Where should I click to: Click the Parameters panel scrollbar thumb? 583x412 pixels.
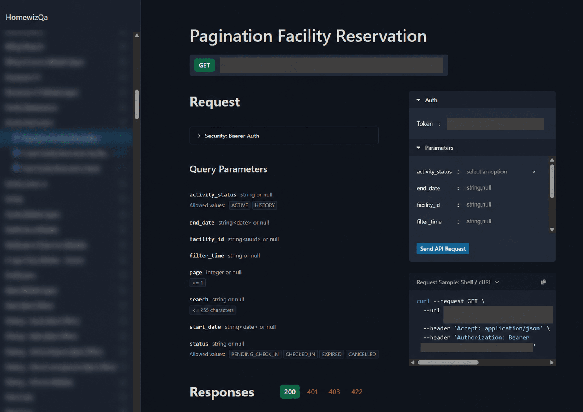pyautogui.click(x=552, y=181)
